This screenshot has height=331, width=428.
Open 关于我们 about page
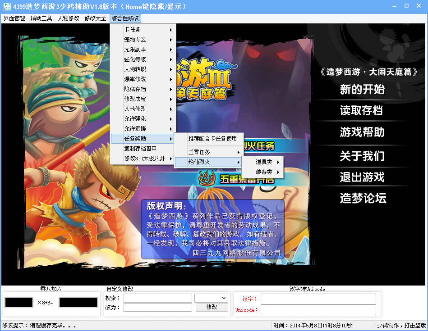362,156
